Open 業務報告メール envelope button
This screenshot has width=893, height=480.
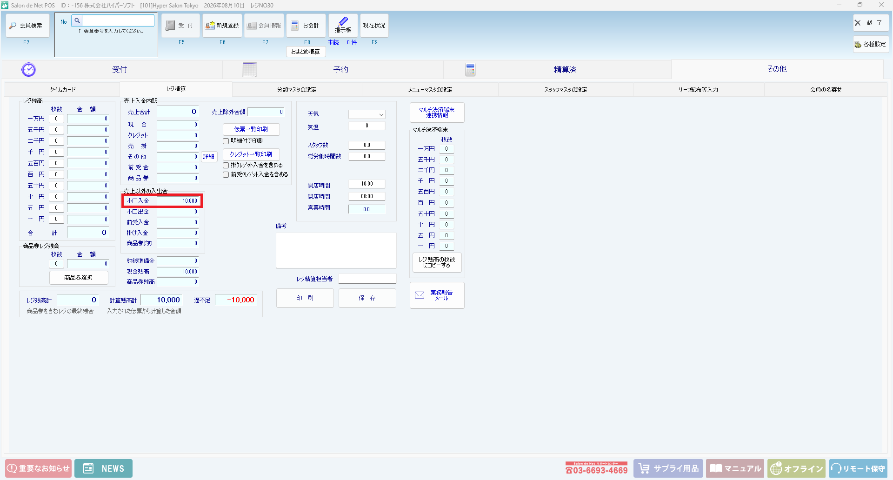coord(437,295)
